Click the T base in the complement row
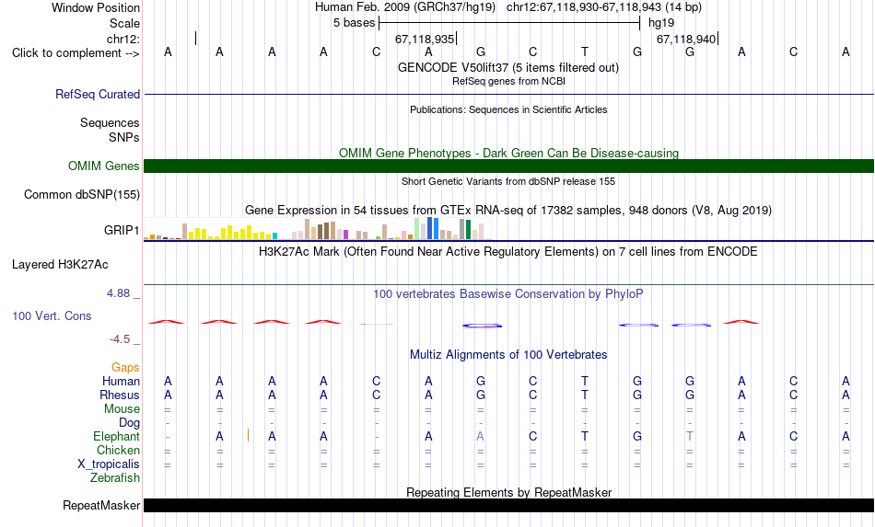875x527 pixels. pos(585,52)
